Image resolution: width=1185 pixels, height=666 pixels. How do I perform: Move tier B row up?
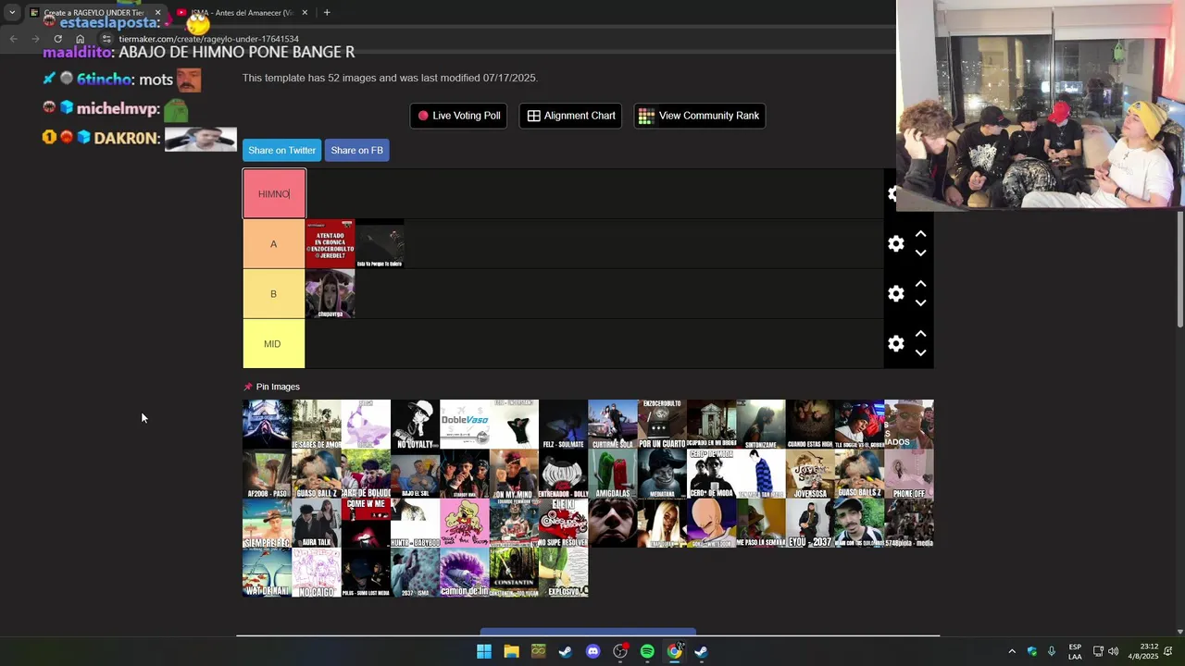click(x=920, y=284)
